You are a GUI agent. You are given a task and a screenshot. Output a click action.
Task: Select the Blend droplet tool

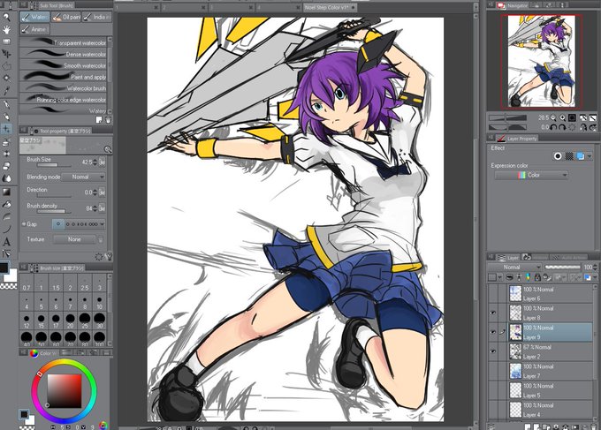pyautogui.click(x=6, y=178)
